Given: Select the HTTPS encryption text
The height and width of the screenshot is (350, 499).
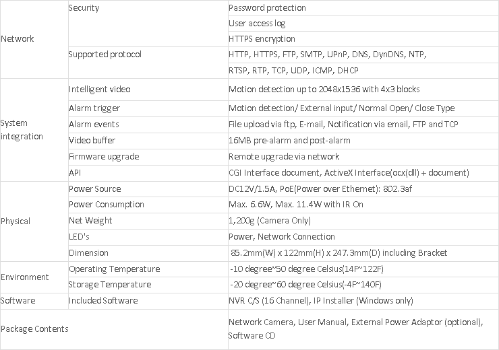Looking at the screenshot, I should (262, 39).
